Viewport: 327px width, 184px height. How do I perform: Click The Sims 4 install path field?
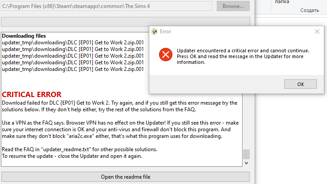pos(106,6)
